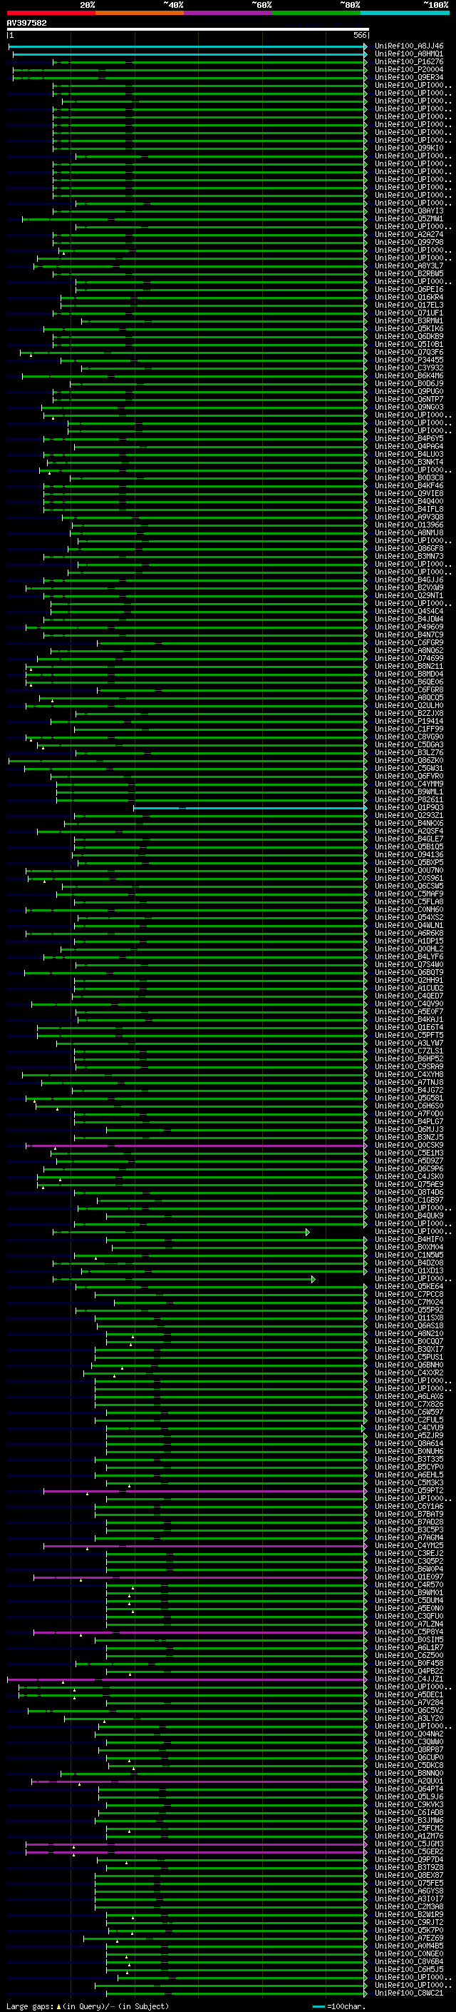This screenshot has height=2012, width=456.
Task: Open hit UniRef100_Q9ER34
Action: pyautogui.click(x=408, y=77)
